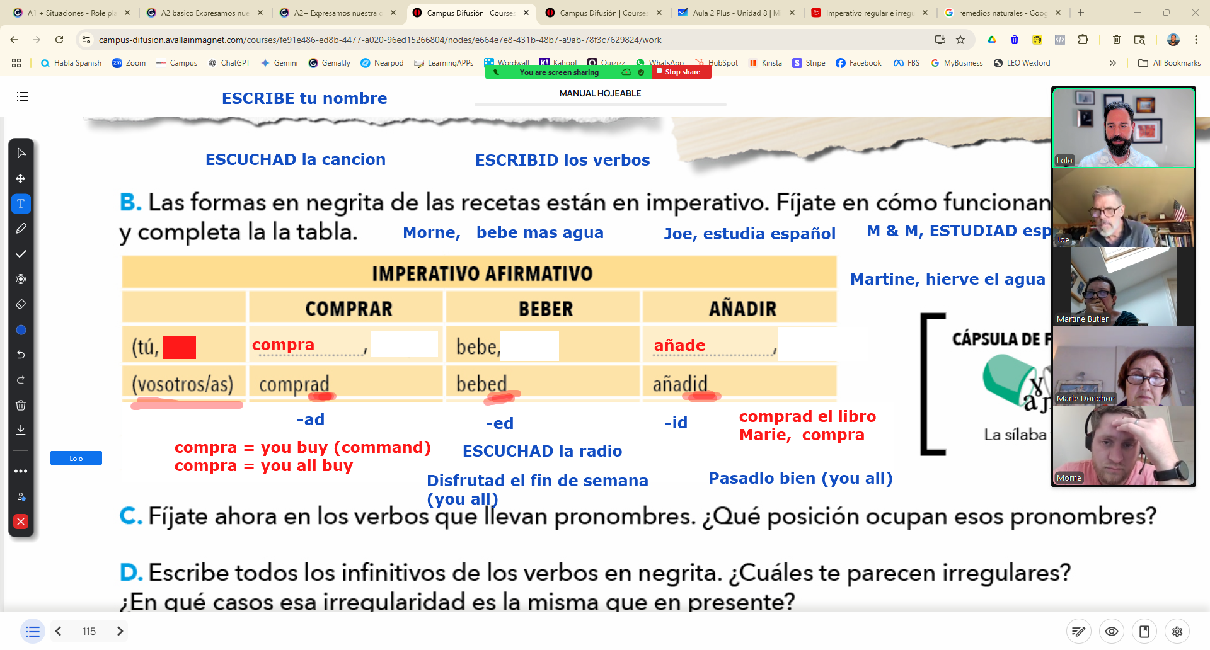Screen dimensions: 1210x650
Task: Click the browser address bar URL
Action: coord(380,40)
